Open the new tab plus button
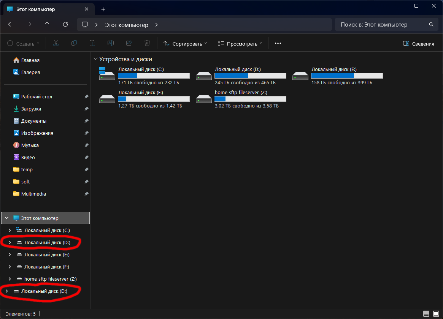The height and width of the screenshot is (319, 443). coord(103,9)
